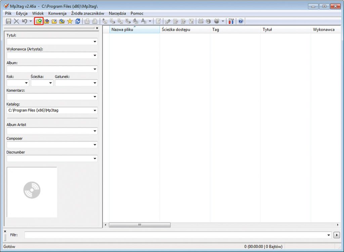Expand the Katalog directory dropdown
This screenshot has height=252, width=344.
(95, 111)
